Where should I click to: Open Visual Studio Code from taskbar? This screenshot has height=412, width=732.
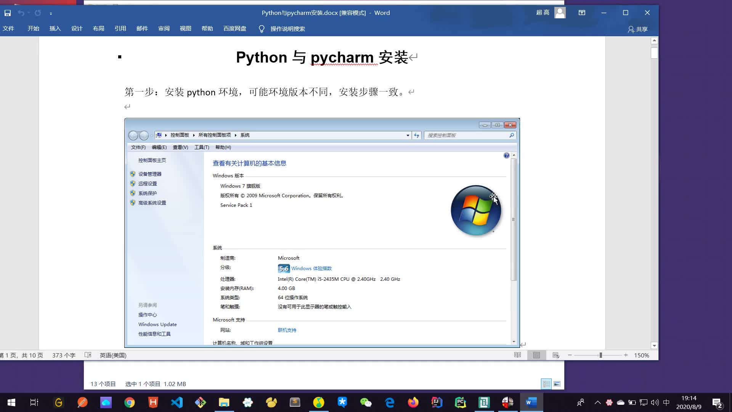(177, 402)
